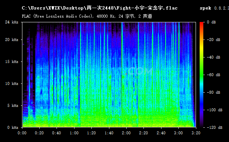Click the 2:00 time axis marker
Screen dimensions: 229x142
coord(126,133)
